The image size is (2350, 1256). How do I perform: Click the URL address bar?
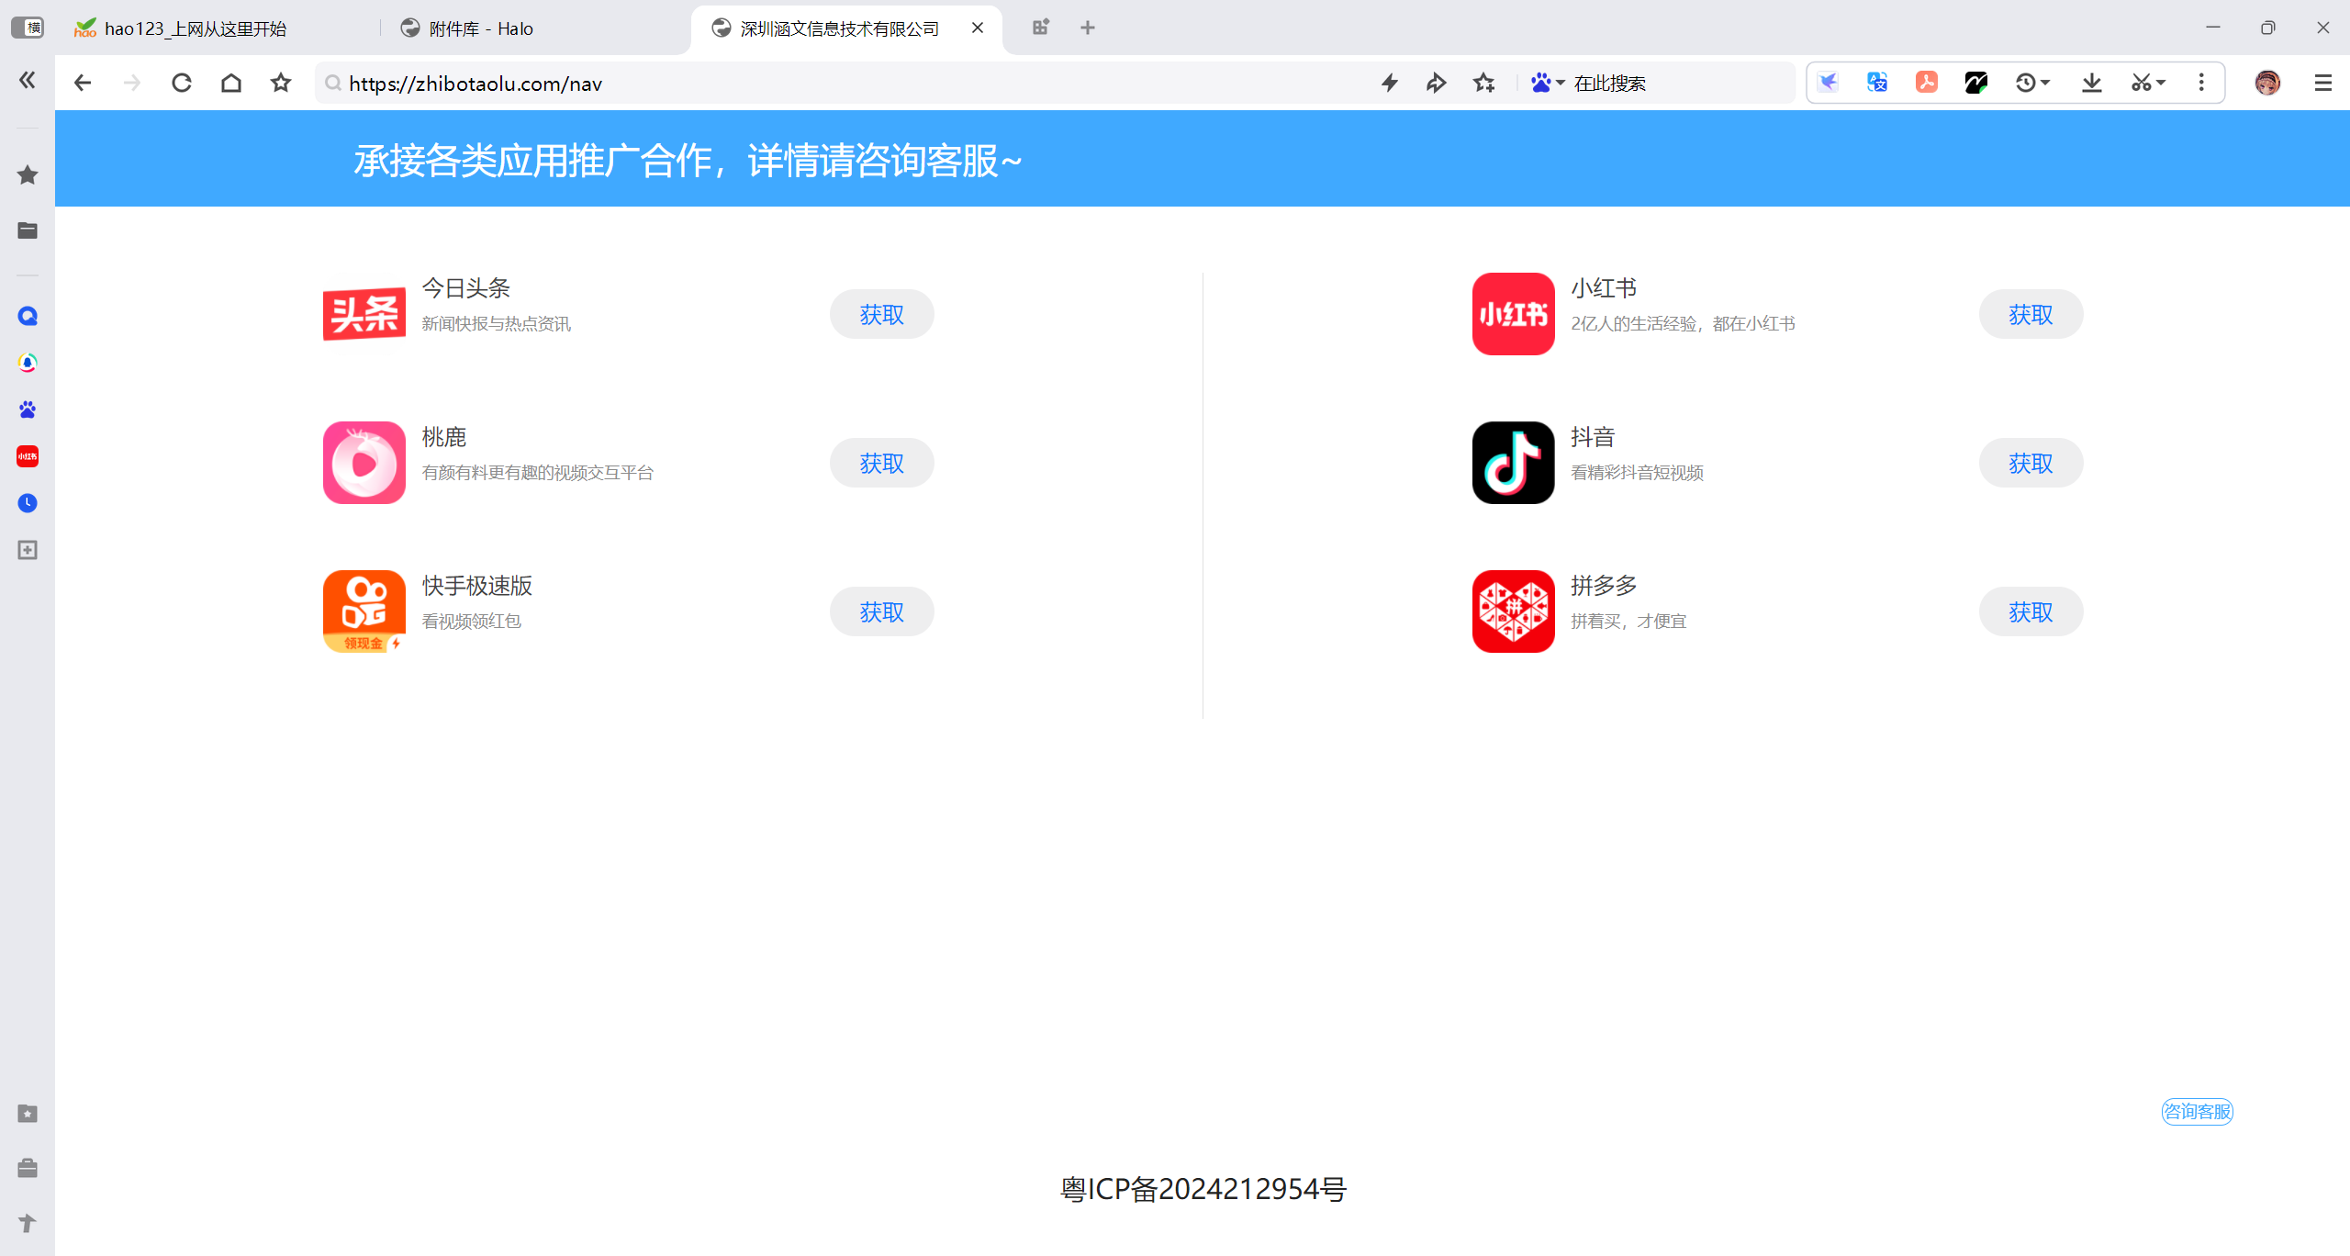click(x=845, y=84)
